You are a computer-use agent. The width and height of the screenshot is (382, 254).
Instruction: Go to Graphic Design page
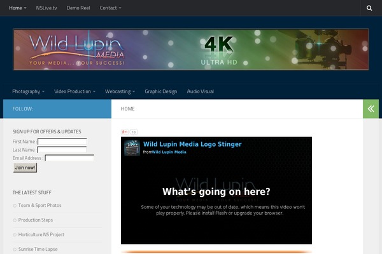click(x=160, y=91)
